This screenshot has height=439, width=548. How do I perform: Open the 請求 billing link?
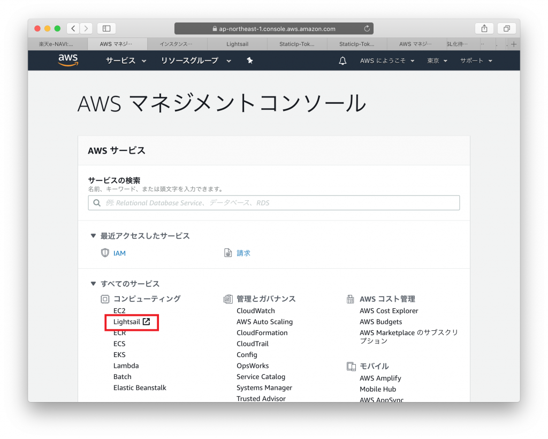243,253
